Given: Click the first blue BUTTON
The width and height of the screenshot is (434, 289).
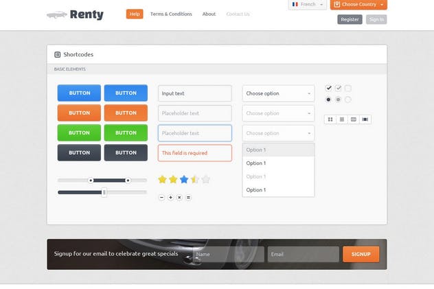Looking at the screenshot, I should [x=79, y=93].
